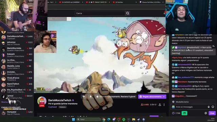Open La_Vica_ channel in sidebar
Image resolution: width=217 pixels, height=122 pixels.
click(x=17, y=61)
